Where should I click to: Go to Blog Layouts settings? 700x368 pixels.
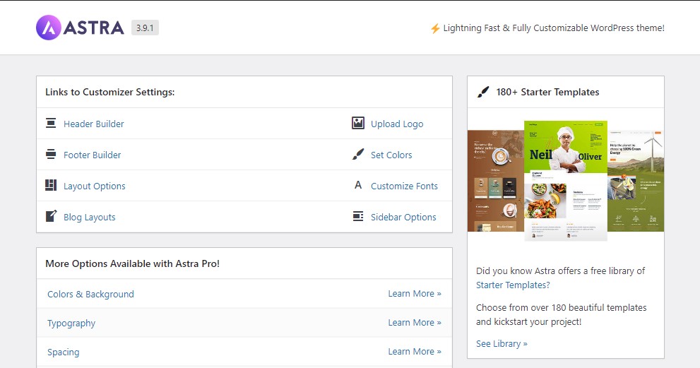click(89, 218)
